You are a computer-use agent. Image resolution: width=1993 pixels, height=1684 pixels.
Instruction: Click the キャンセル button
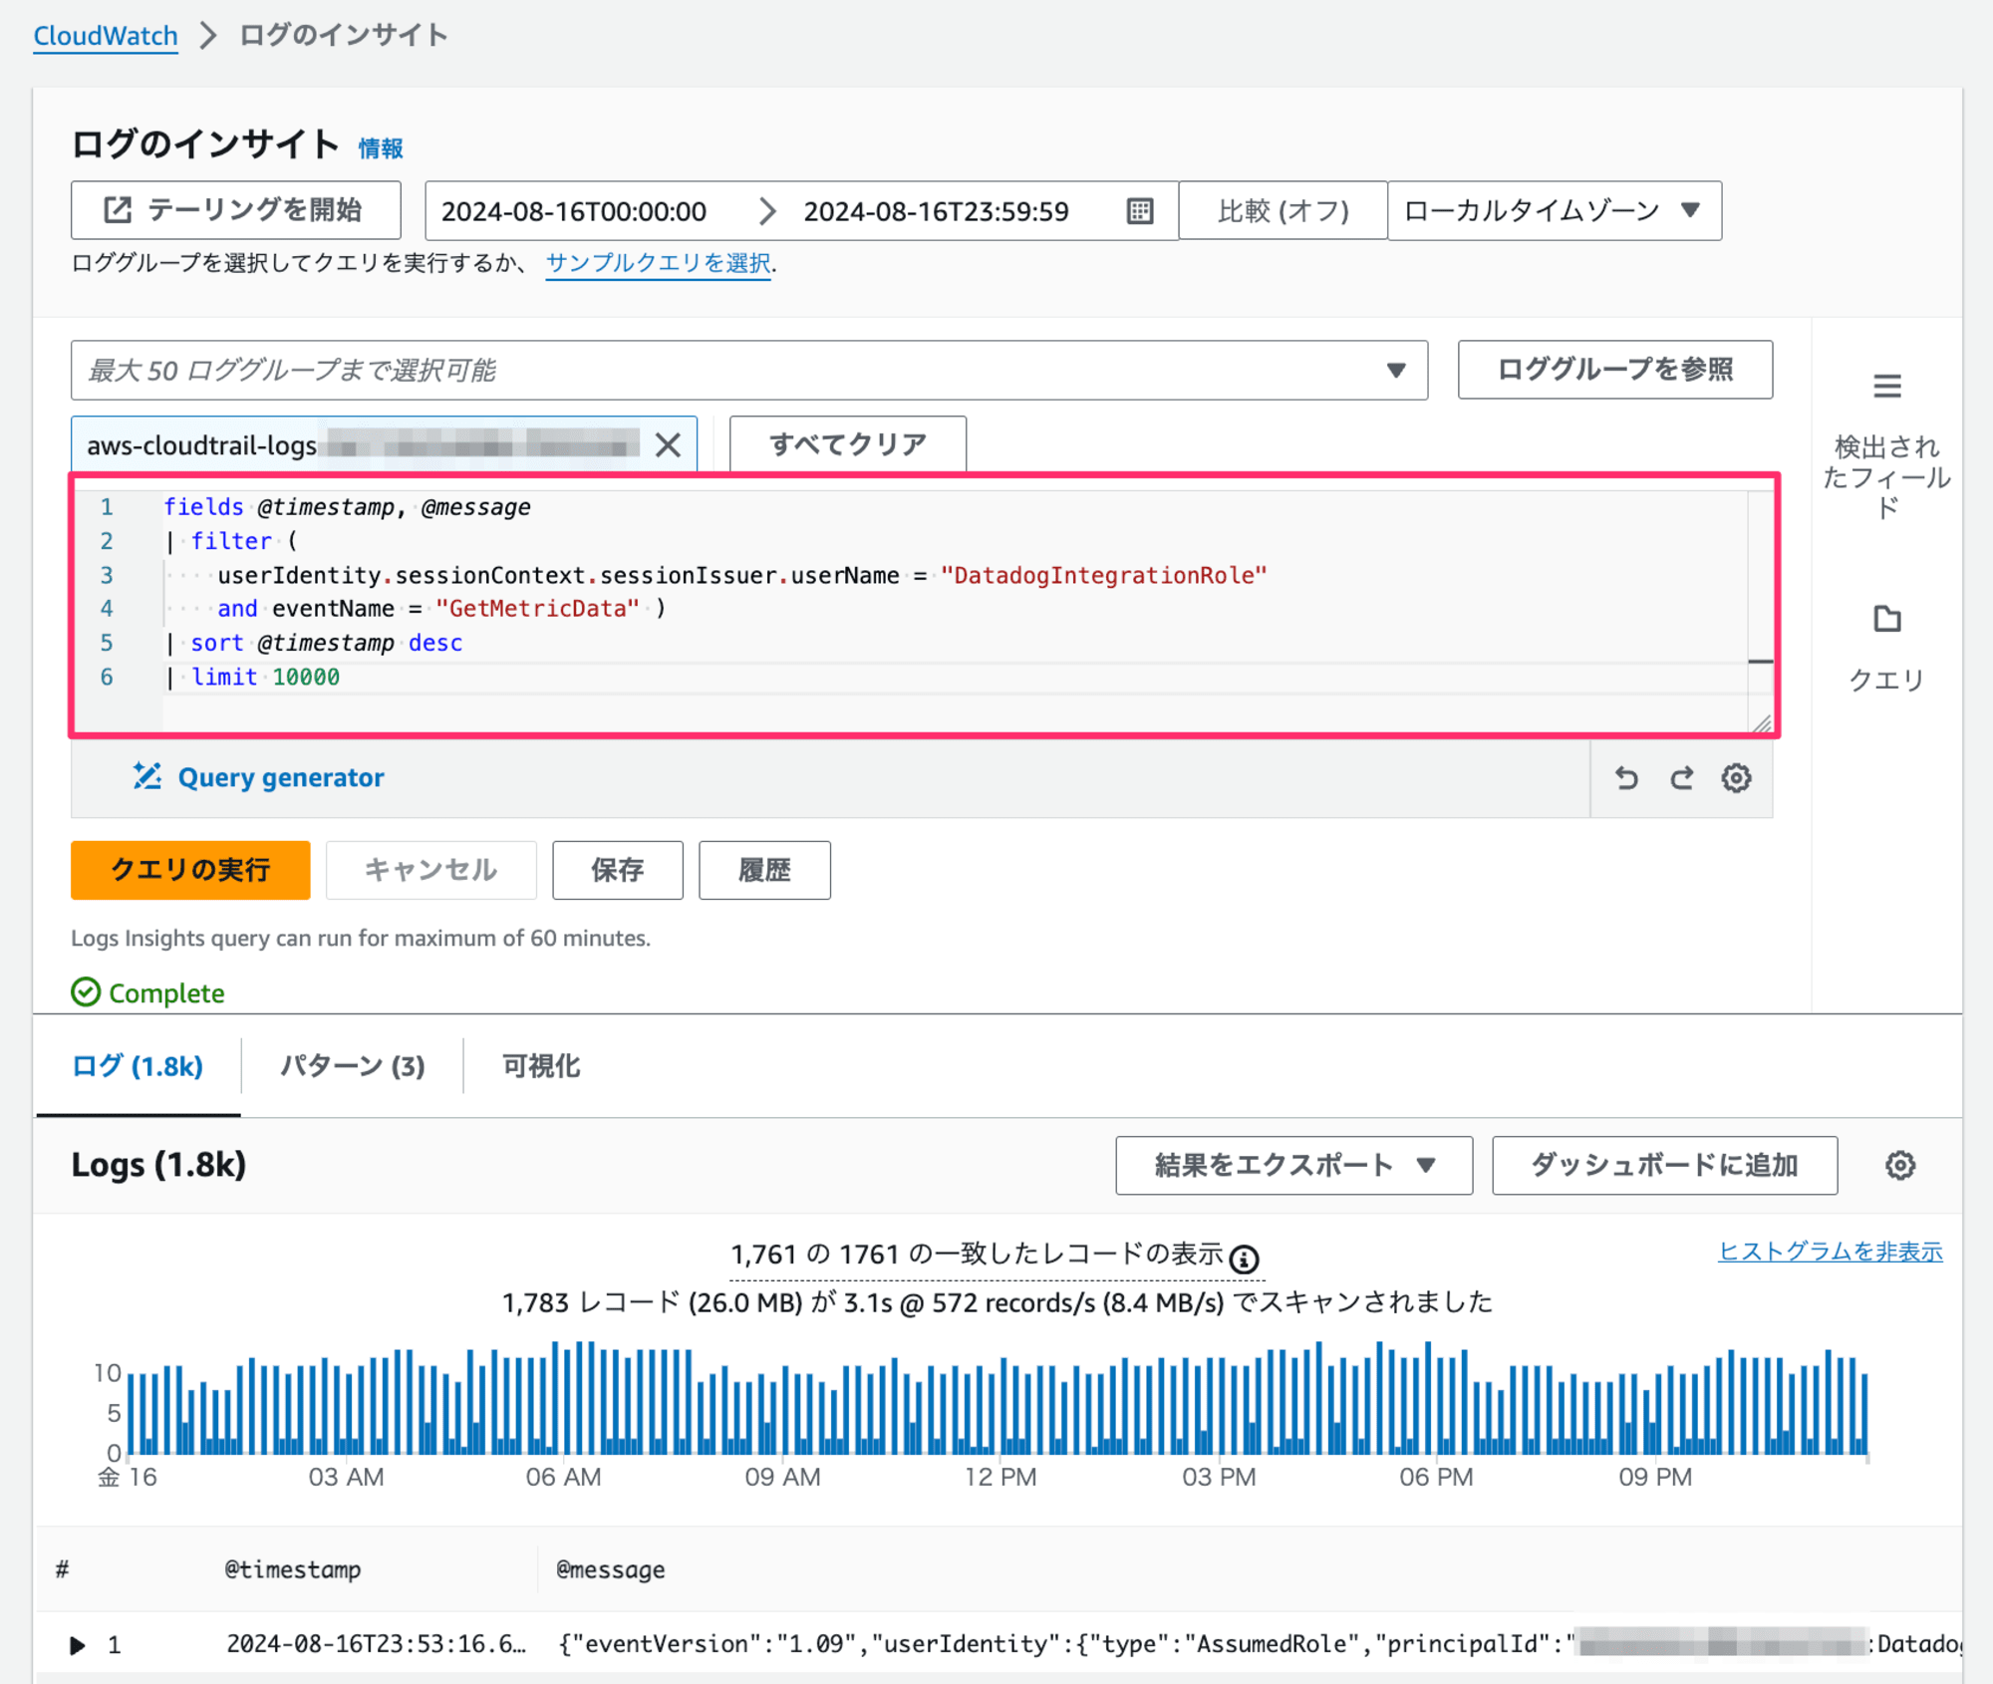[x=430, y=870]
